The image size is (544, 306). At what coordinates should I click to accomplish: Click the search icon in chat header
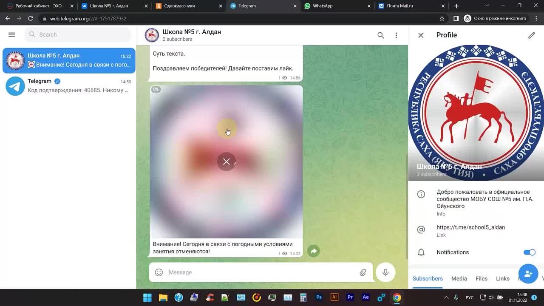(x=380, y=35)
